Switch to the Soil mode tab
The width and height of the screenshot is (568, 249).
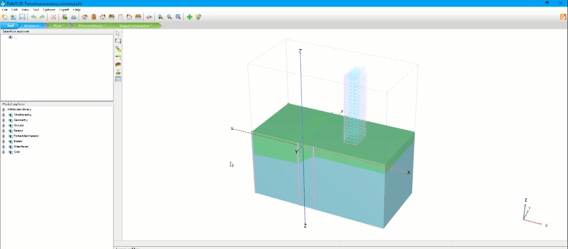click(x=10, y=26)
